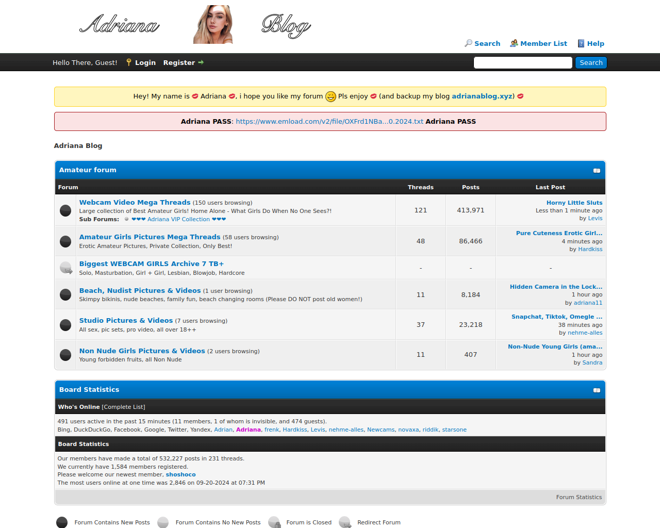Open Member List via its people icon
Viewport: 660px width, 528px height.
point(514,43)
